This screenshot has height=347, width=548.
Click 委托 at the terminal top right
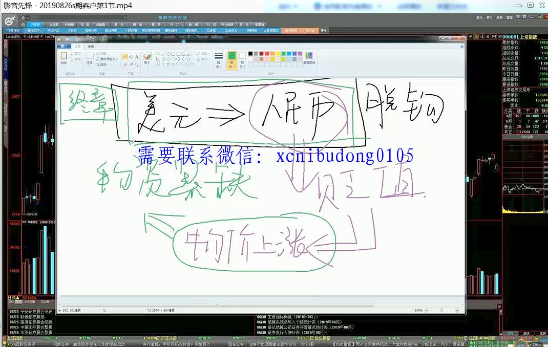click(x=479, y=18)
